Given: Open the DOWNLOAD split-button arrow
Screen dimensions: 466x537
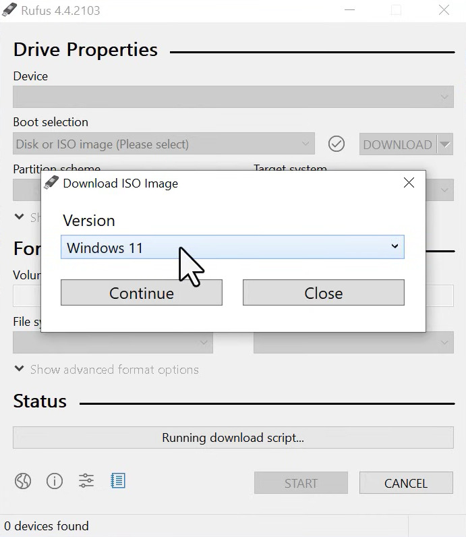Looking at the screenshot, I should click(445, 144).
